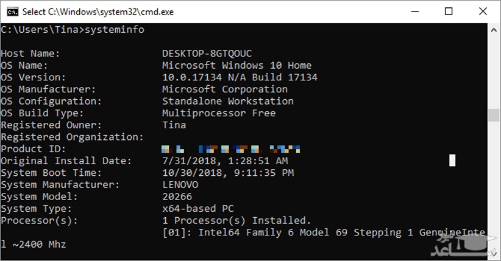Image resolution: width=501 pixels, height=261 pixels.
Task: Click the blurred Product ID value
Action: tap(232, 148)
